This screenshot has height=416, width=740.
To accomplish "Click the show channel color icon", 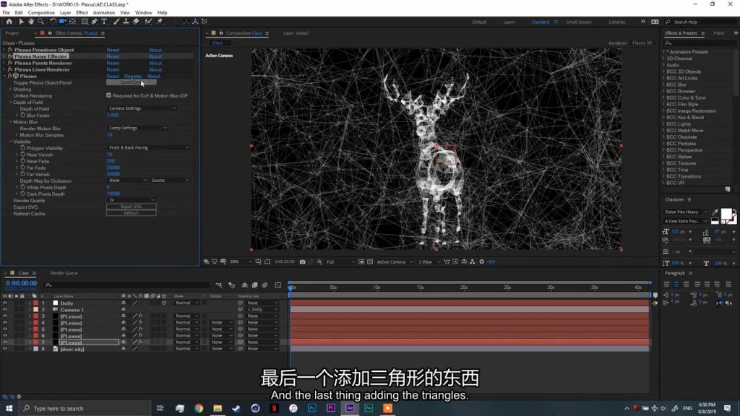I will point(319,261).
